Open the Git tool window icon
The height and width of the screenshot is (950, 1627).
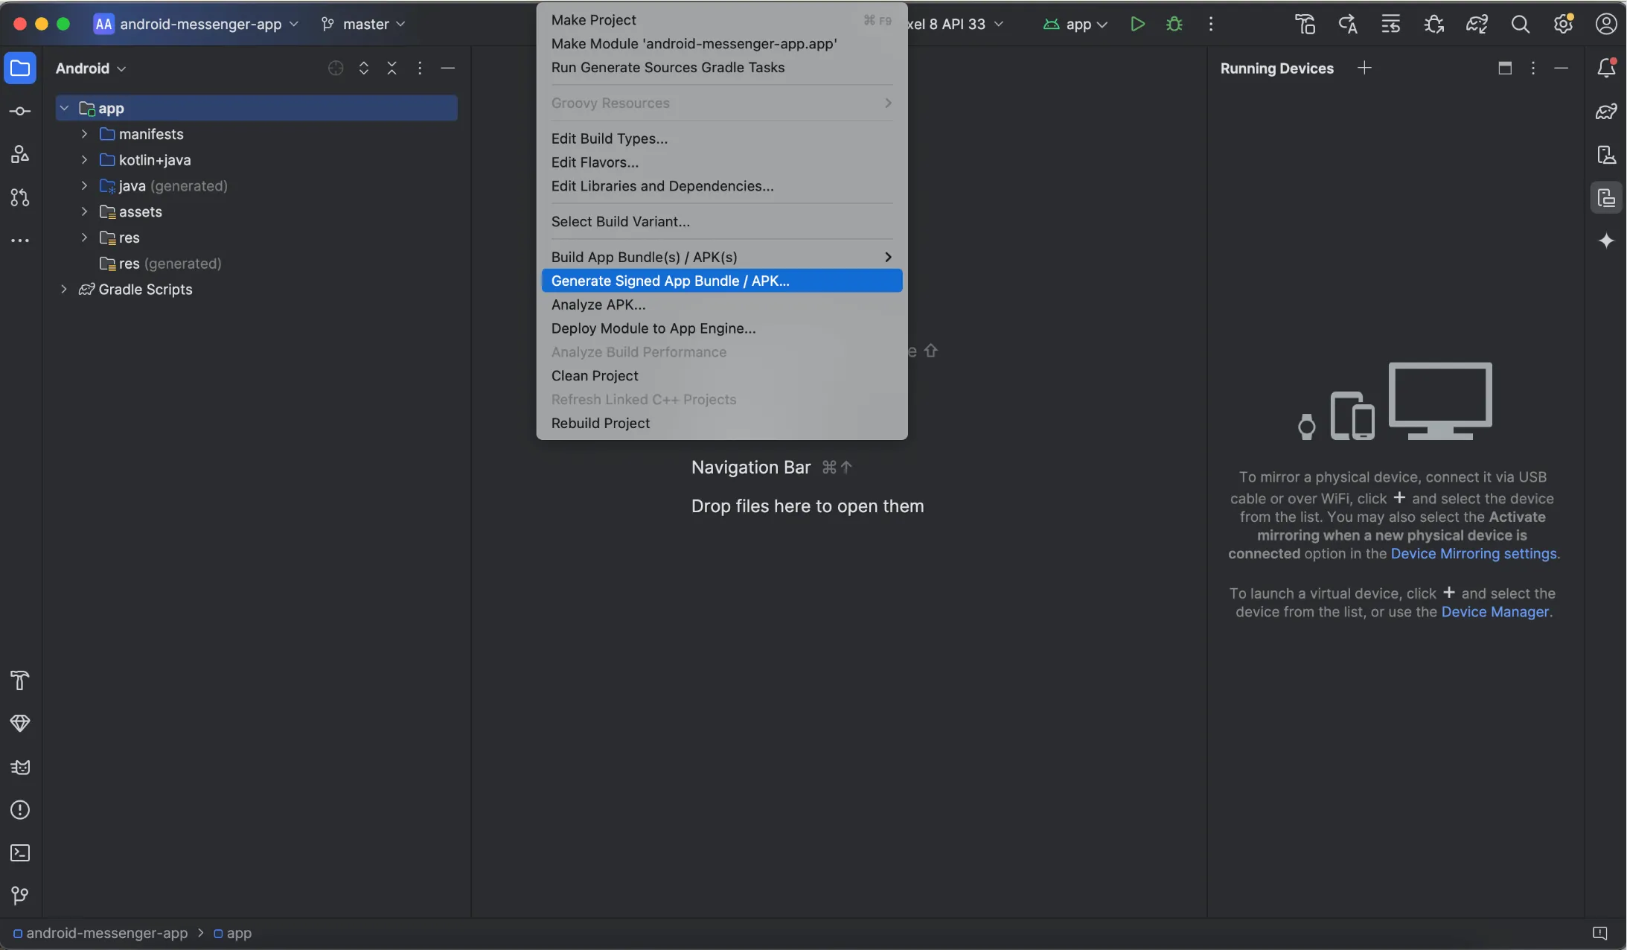20,896
